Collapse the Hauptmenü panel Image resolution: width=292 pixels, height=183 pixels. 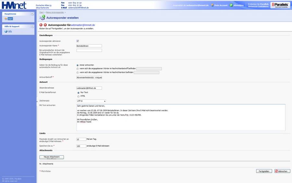[32, 14]
